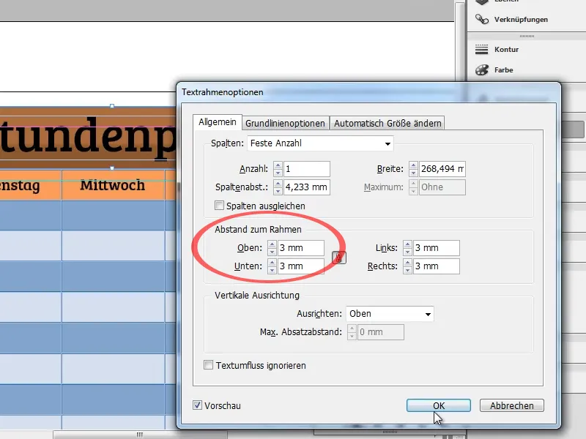Increase the Oben inset with up arrow
Viewport: 586px width, 439px height.
[x=272, y=244]
